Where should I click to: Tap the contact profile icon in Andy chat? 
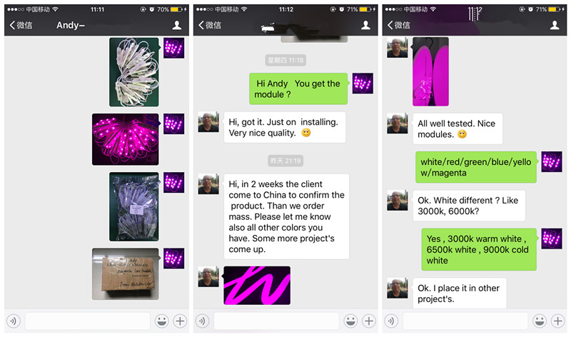(x=177, y=25)
